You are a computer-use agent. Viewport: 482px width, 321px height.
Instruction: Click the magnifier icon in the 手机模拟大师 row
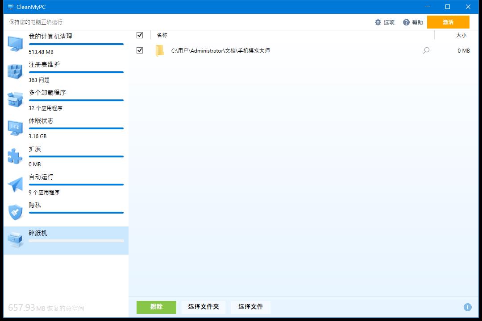[426, 50]
